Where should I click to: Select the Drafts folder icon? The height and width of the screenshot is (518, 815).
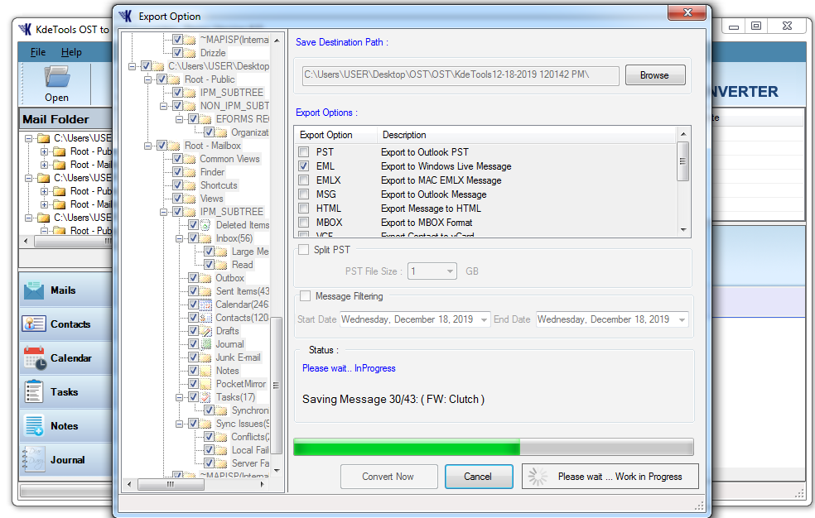point(206,331)
